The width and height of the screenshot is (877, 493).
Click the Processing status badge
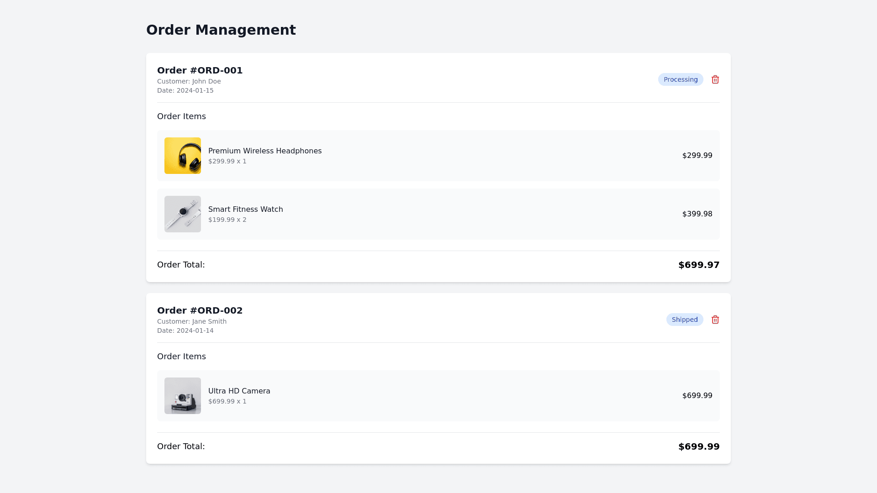[680, 79]
